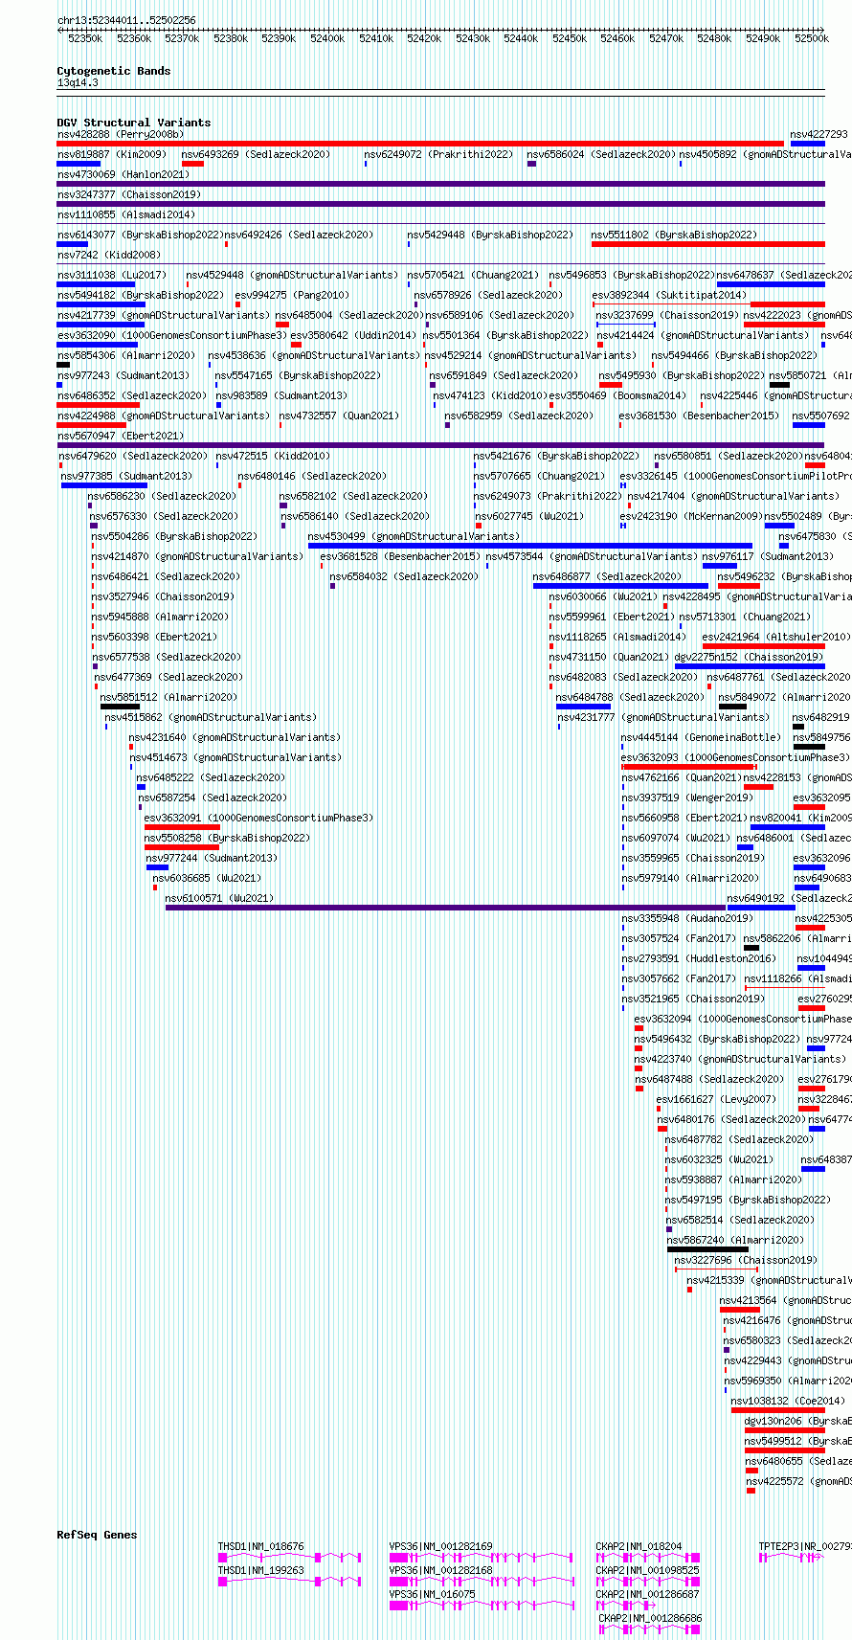Click the nsv474123 (Kidd2010) label
Screen dimensions: 852x1640
[490, 395]
